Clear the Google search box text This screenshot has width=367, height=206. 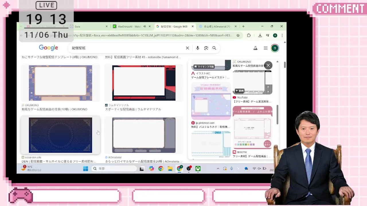(188, 48)
